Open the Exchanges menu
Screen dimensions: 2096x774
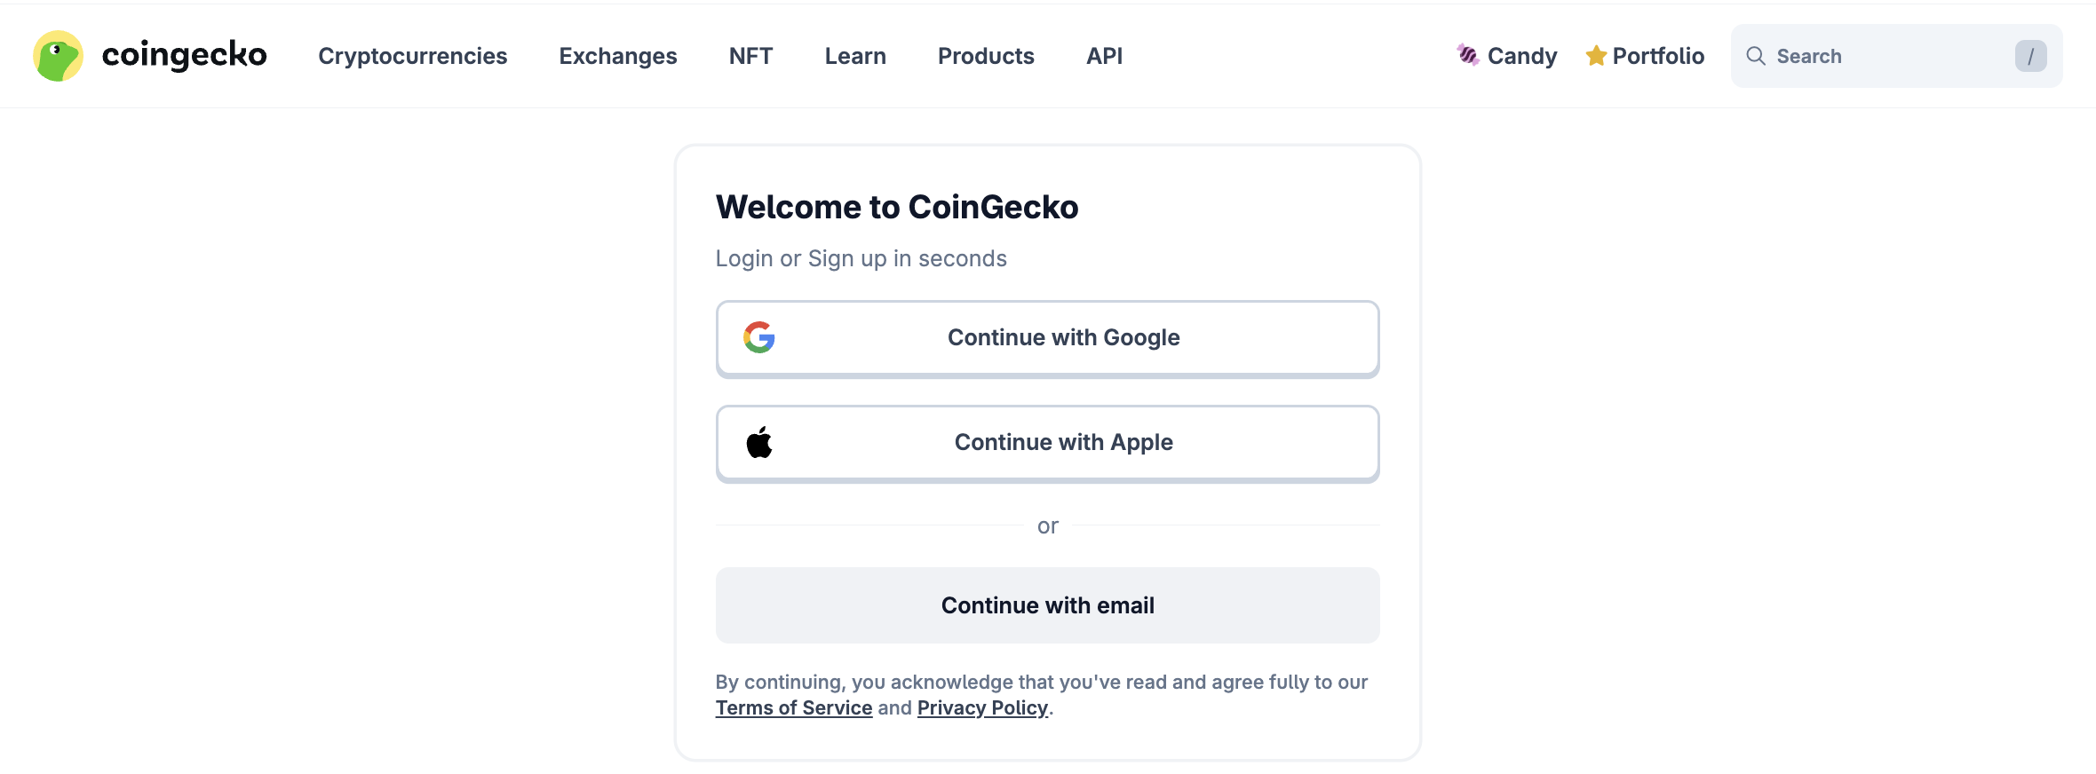[x=617, y=55]
